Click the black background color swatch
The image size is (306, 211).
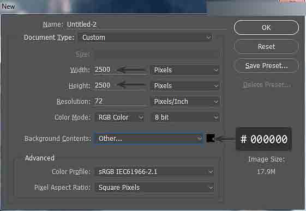211,138
